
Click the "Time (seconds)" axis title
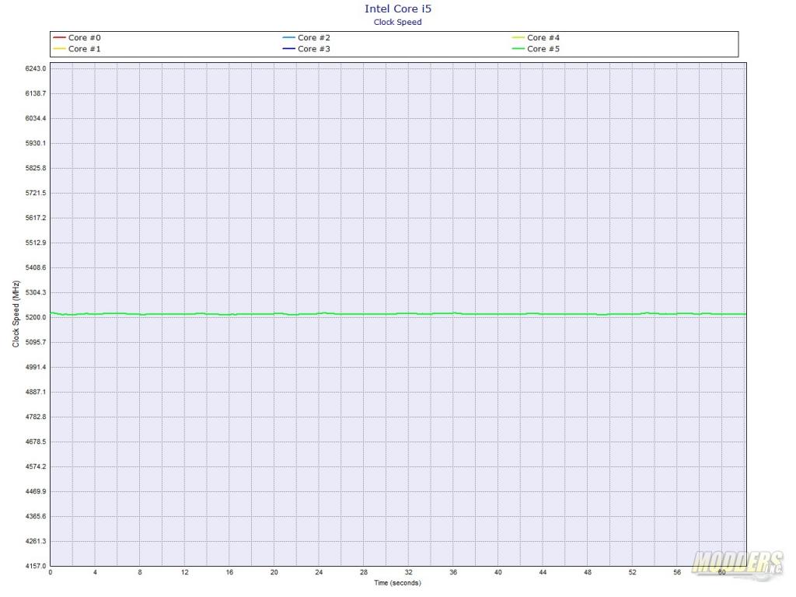coord(397,583)
